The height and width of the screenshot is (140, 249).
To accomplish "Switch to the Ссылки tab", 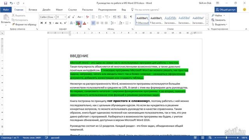I will tap(72, 10).
